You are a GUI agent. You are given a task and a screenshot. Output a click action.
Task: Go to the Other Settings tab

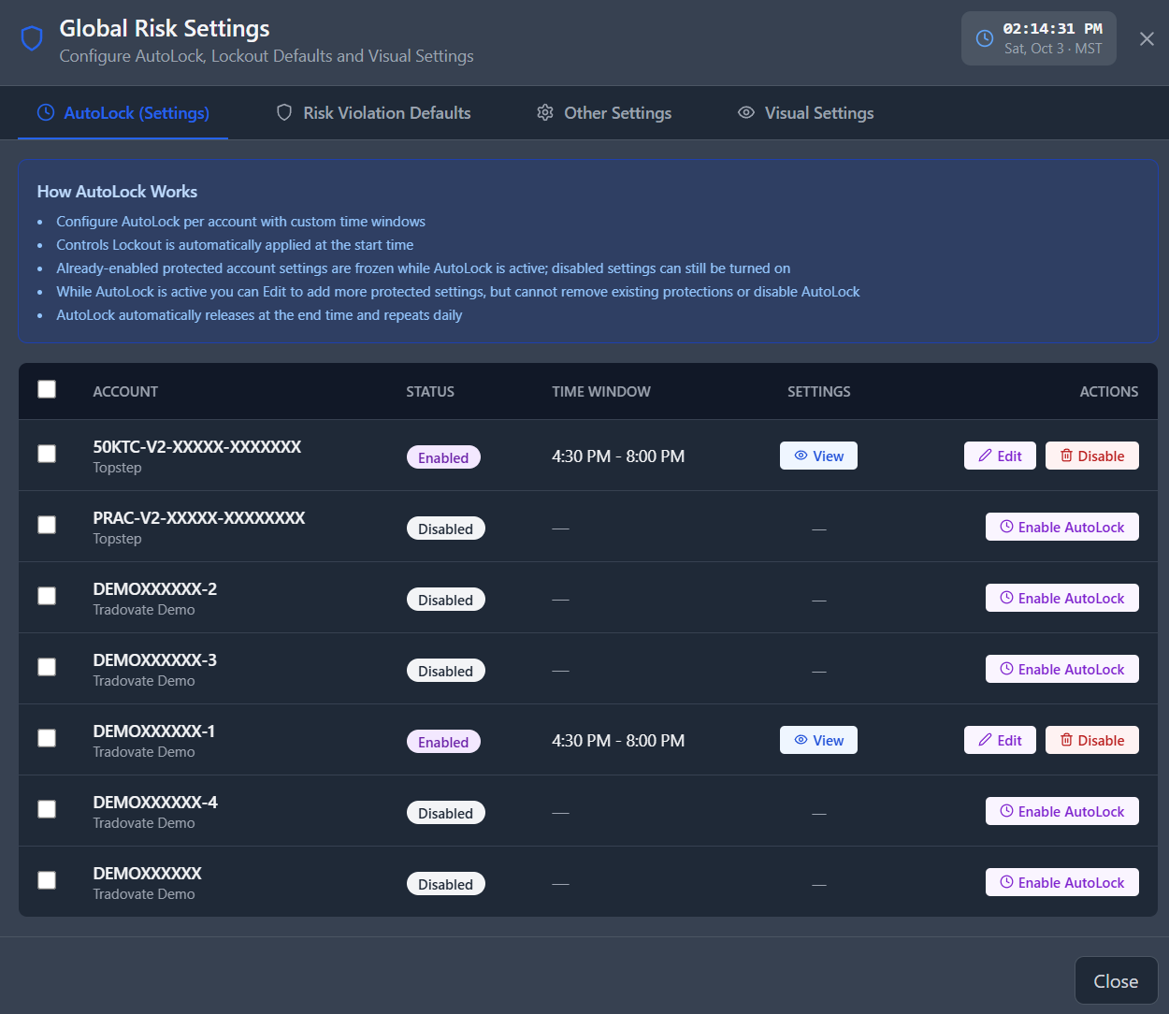tap(604, 113)
